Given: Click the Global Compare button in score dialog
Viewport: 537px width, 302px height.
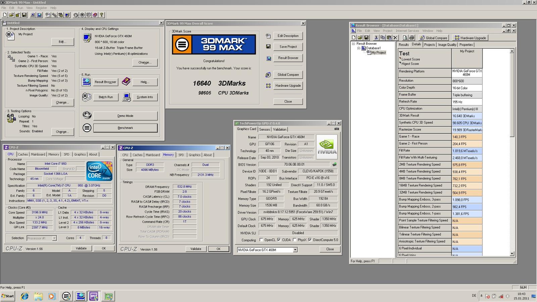Looking at the screenshot, I should coord(288,75).
